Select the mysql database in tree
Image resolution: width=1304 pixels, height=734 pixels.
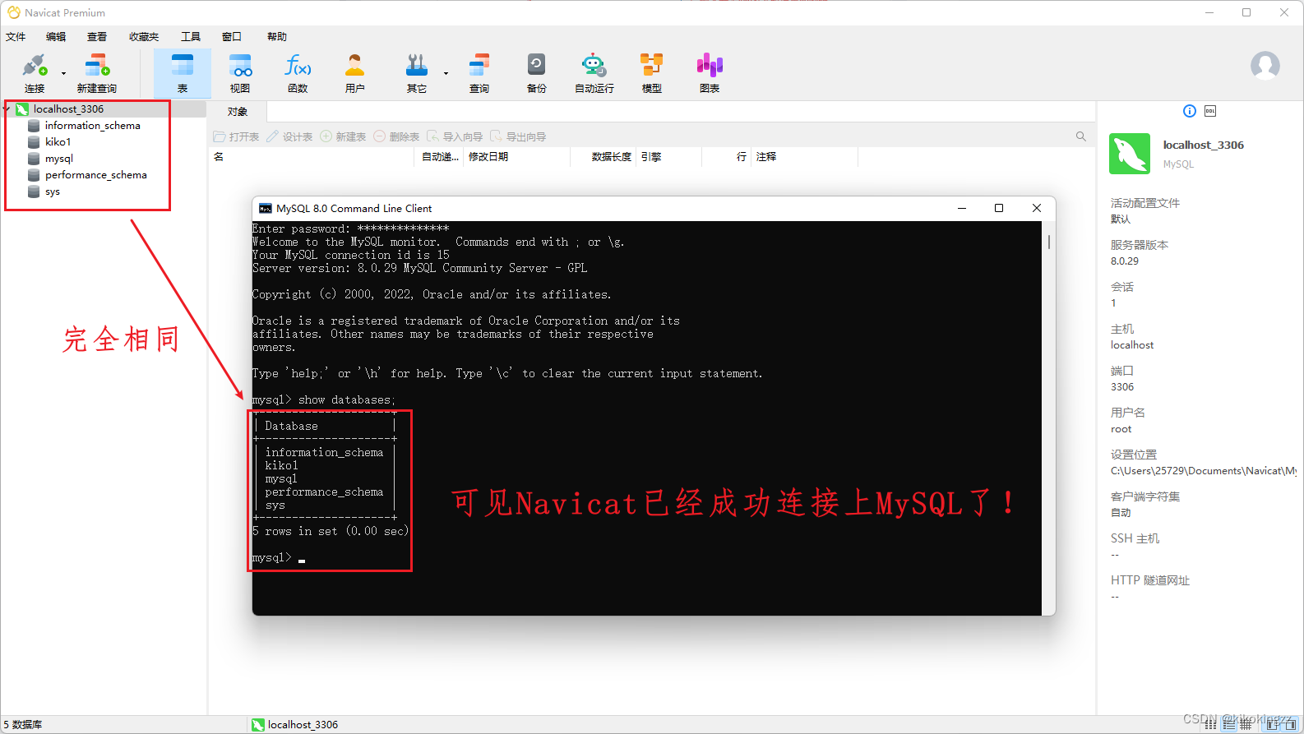[x=59, y=159]
